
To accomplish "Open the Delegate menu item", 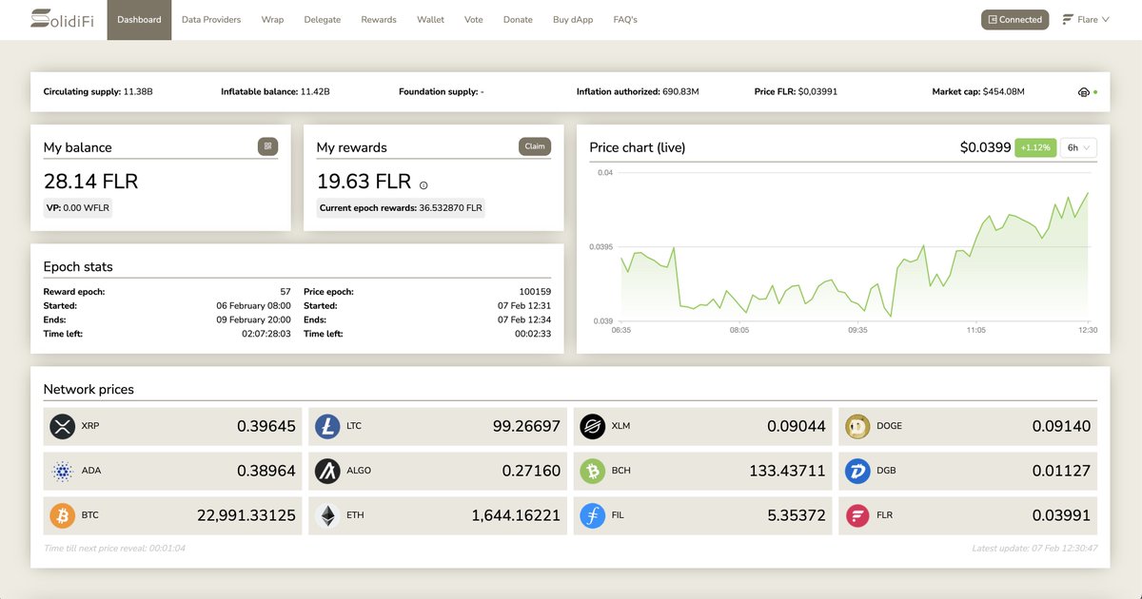I will coord(322,18).
